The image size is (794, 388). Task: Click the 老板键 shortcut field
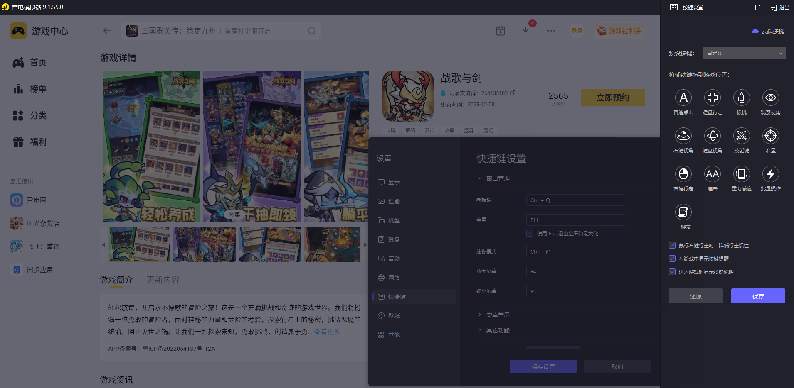pyautogui.click(x=576, y=200)
